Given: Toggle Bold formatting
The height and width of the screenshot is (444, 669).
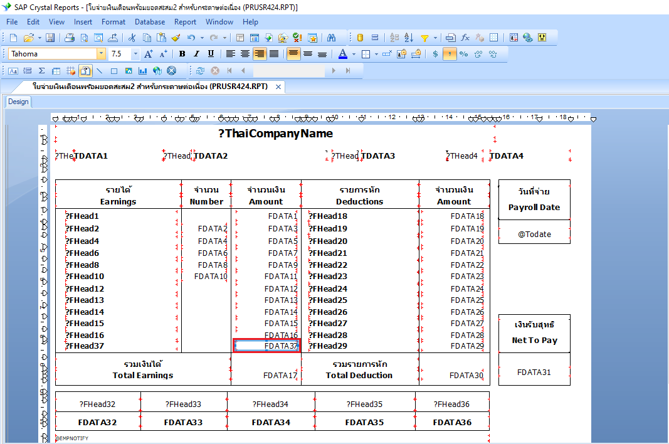Looking at the screenshot, I should pos(182,54).
